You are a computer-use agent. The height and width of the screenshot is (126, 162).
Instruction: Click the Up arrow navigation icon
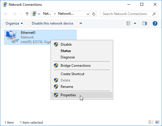(x=27, y=14)
